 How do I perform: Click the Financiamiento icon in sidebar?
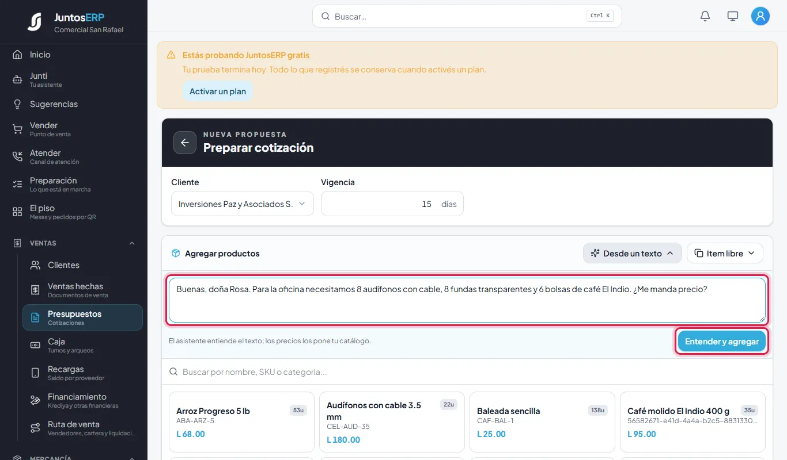[x=35, y=401]
